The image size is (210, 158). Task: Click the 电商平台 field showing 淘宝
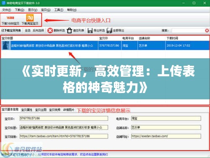pos(166,118)
